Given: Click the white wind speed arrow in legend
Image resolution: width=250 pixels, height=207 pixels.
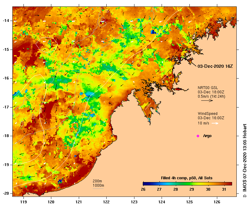Looking at the screenshot, I should click(215, 123).
